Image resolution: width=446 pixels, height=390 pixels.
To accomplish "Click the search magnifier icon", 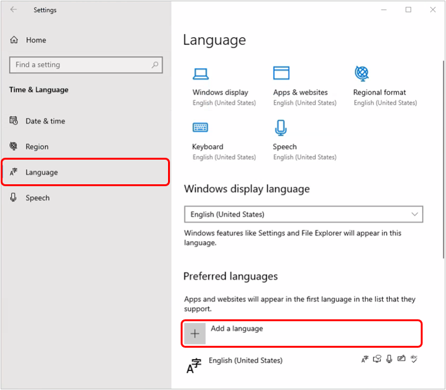I will click(155, 65).
